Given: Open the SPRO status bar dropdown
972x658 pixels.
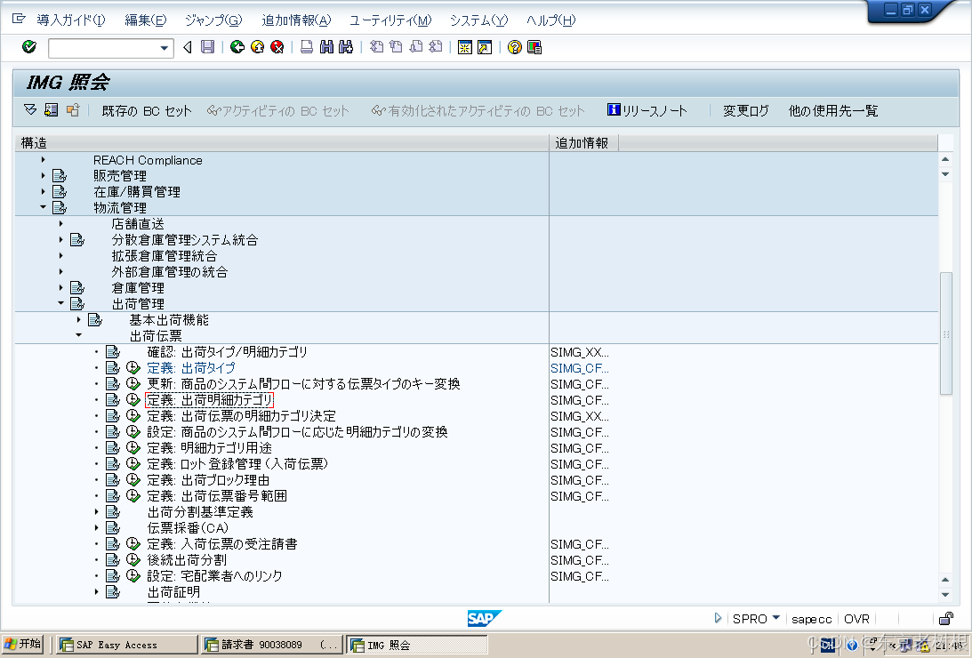Looking at the screenshot, I should pyautogui.click(x=776, y=618).
